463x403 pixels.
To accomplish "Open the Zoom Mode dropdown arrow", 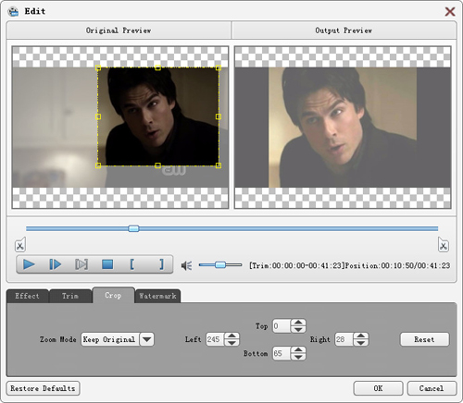I will [147, 339].
